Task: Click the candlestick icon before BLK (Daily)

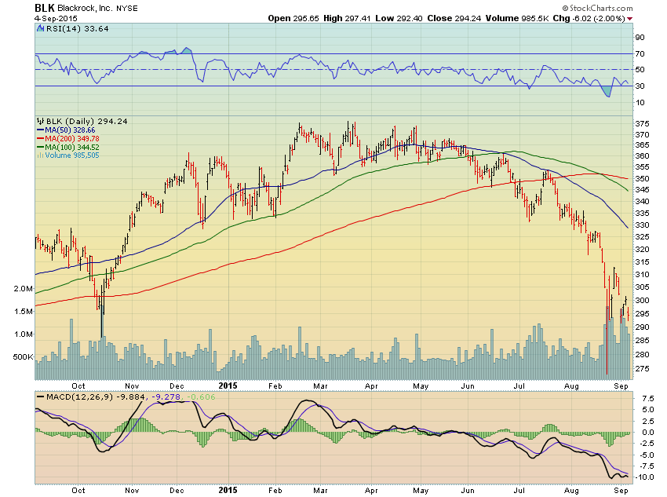Action: tap(40, 121)
